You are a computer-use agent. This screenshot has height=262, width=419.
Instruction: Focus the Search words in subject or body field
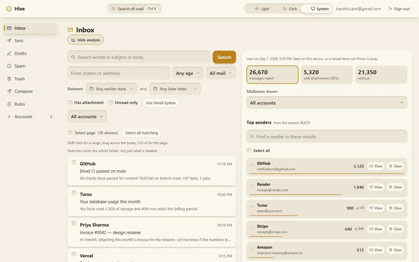[139, 57]
